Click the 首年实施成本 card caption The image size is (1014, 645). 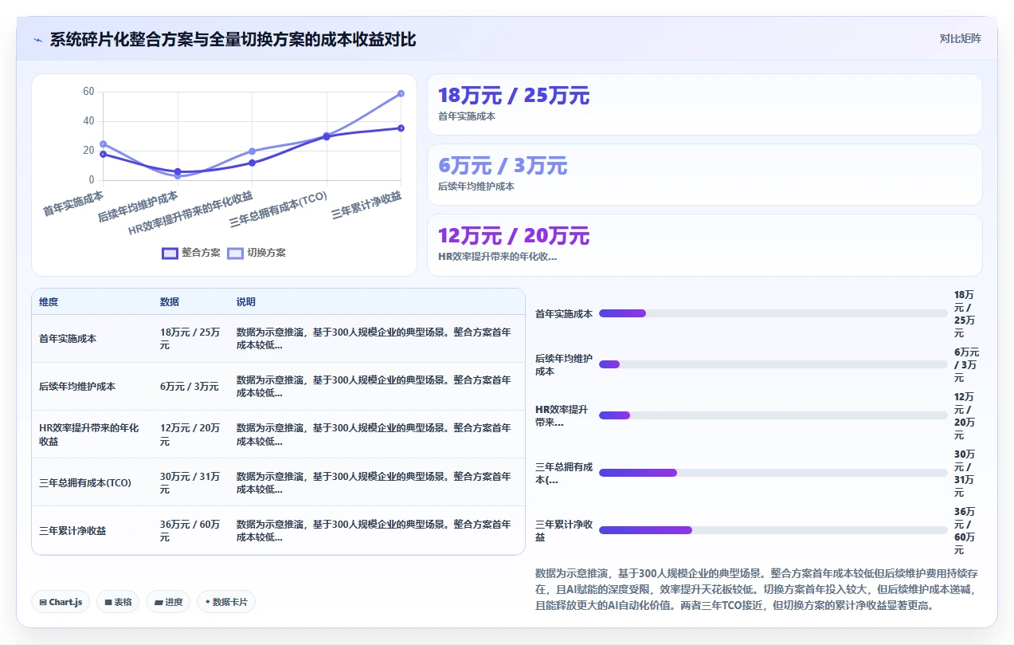[x=467, y=116]
